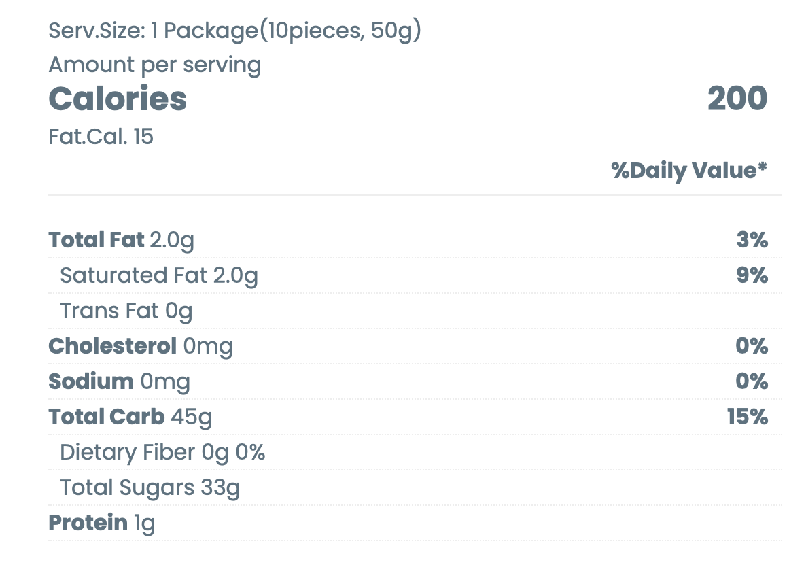Click the %Daily Value* column header
This screenshot has height=582, width=806.
click(689, 171)
